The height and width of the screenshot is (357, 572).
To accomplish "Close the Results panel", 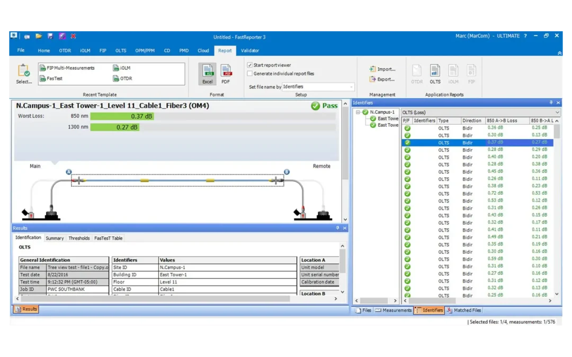I will point(345,228).
